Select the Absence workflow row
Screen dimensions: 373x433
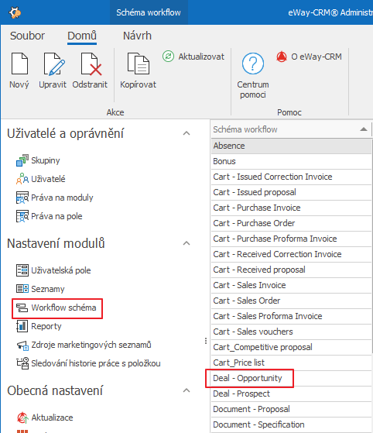pyautogui.click(x=291, y=146)
